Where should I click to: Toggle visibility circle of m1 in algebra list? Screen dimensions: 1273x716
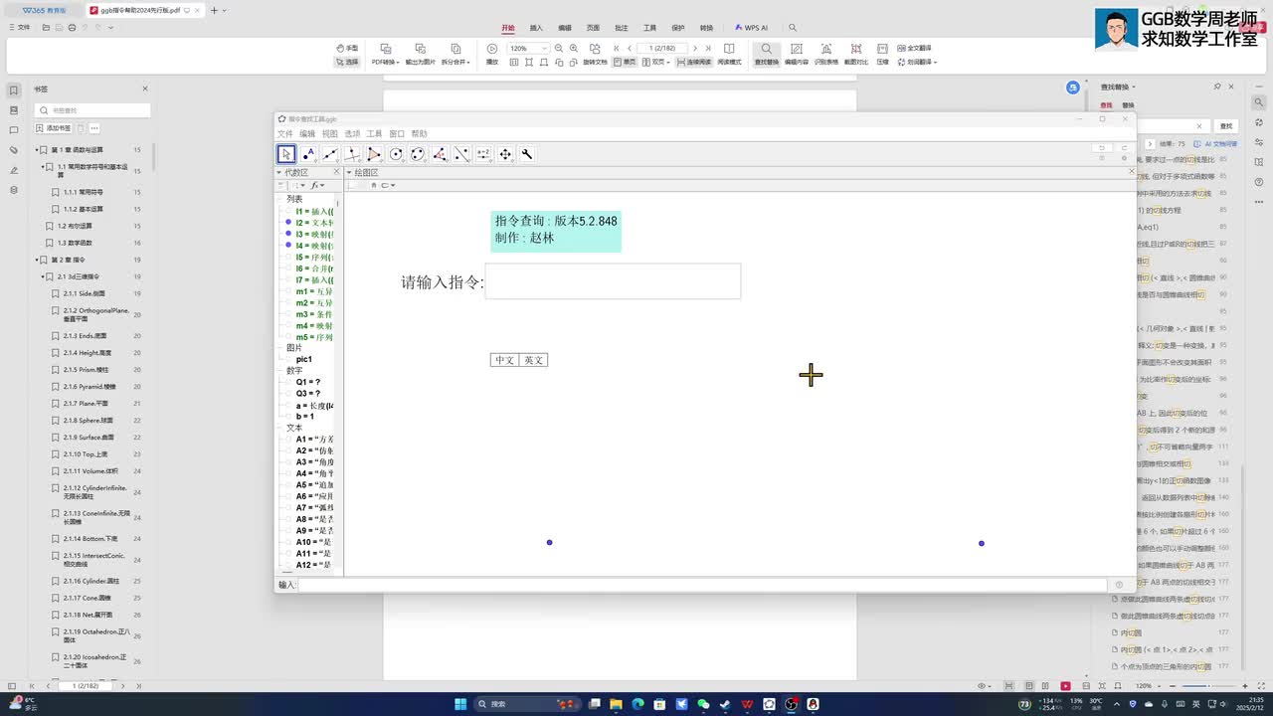pyautogui.click(x=288, y=291)
